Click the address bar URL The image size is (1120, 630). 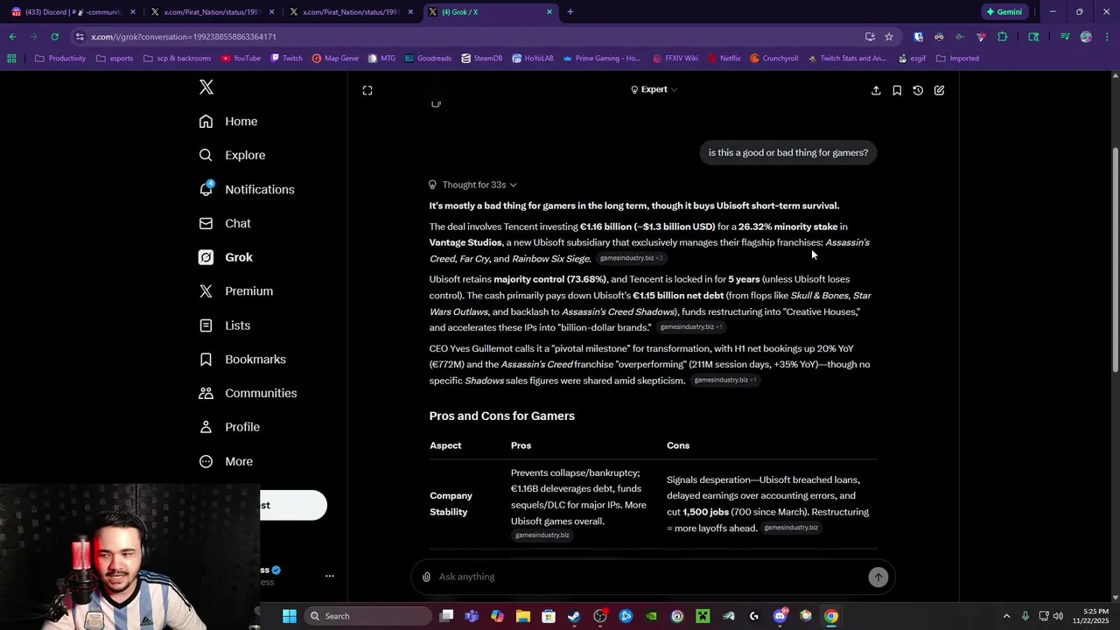tap(184, 37)
